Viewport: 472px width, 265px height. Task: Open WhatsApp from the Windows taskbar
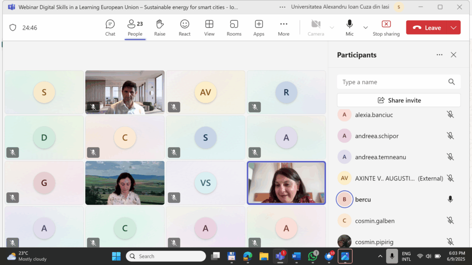(313, 256)
